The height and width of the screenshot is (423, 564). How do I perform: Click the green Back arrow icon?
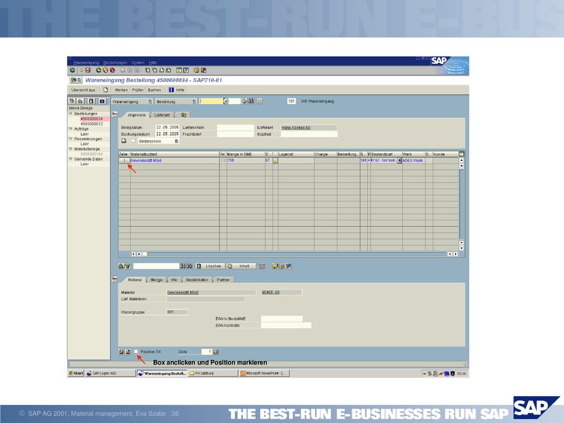pyautogui.click(x=98, y=70)
